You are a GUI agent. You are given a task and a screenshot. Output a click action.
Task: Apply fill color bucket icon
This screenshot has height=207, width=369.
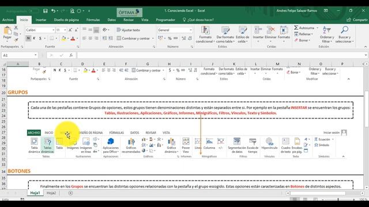click(x=63, y=39)
